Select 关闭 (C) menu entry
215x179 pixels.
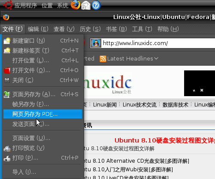coord(42,80)
